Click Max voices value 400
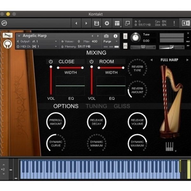The image size is (191, 191). point(95,41)
